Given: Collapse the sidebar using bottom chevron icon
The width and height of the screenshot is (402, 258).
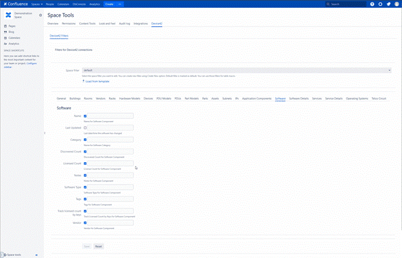Looking at the screenshot, I should (x=35, y=255).
